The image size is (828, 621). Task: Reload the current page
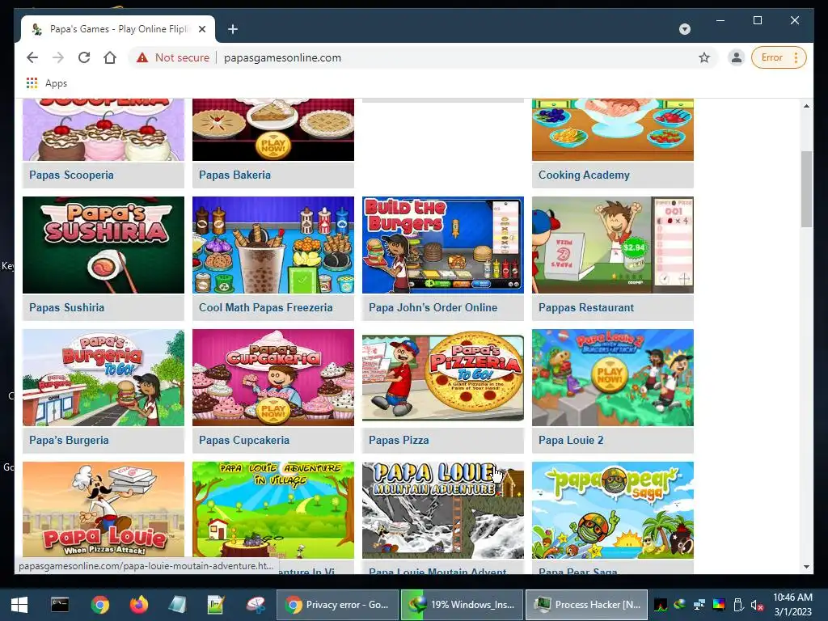[84, 57]
